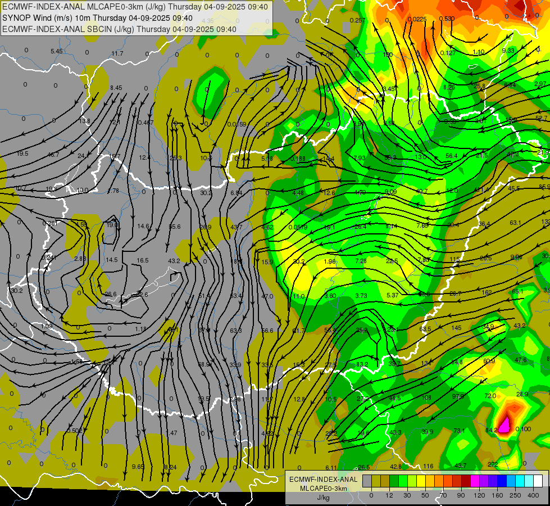Screen dimensions: 550x506
Task: Click the legend tick label 50
Action: (425, 495)
